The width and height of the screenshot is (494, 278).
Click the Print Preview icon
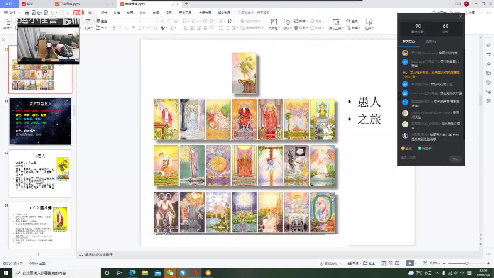pos(46,13)
